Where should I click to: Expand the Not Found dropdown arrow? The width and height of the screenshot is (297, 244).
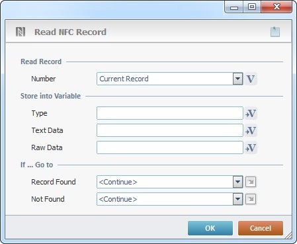click(237, 199)
